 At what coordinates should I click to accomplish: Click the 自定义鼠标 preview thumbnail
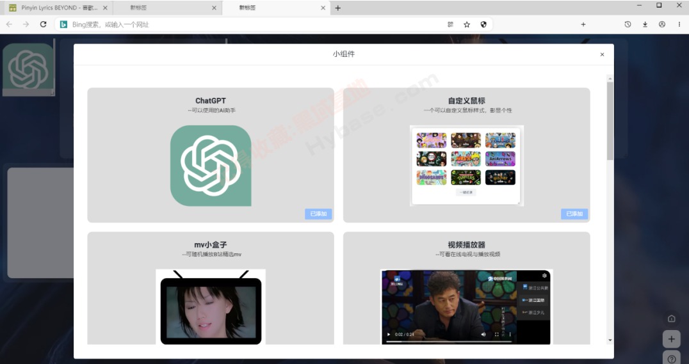pos(466,166)
